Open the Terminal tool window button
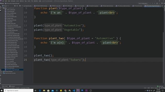The height and width of the screenshot is (92, 165). pyautogui.click(x=12, y=86)
